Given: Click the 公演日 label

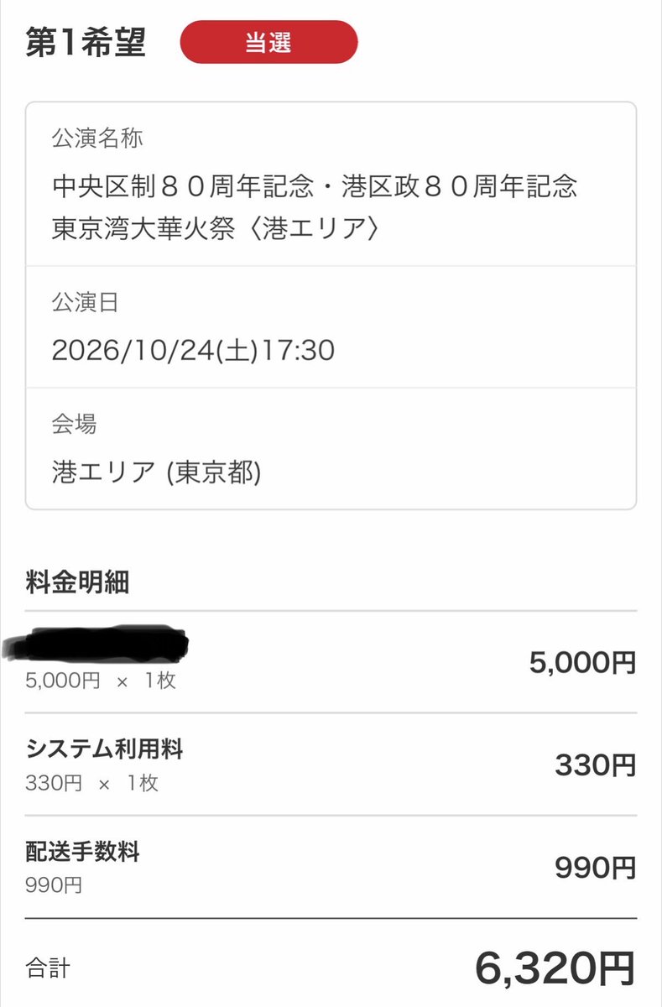Looking at the screenshot, I should coord(86,301).
